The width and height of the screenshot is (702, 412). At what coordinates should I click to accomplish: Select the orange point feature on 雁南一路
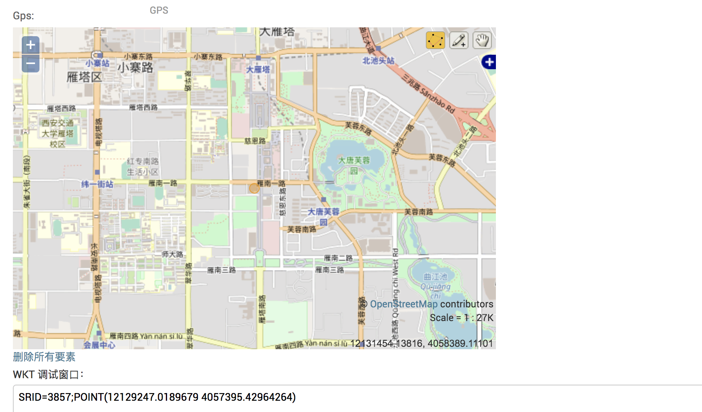coord(254,188)
